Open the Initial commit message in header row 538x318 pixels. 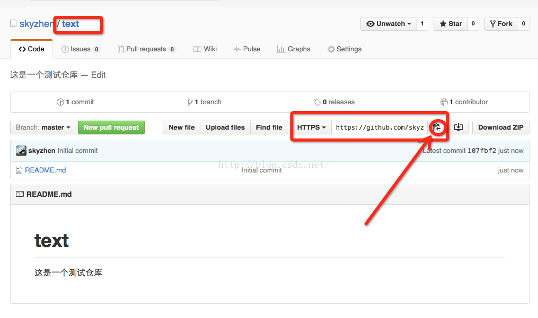coord(77,151)
